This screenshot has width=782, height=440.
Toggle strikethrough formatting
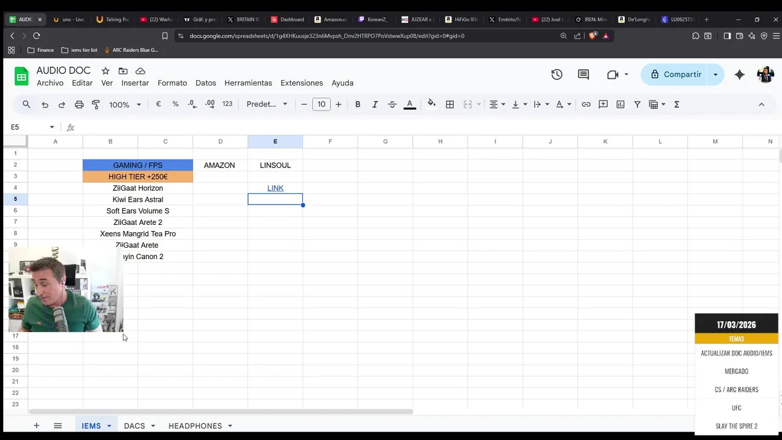392,105
